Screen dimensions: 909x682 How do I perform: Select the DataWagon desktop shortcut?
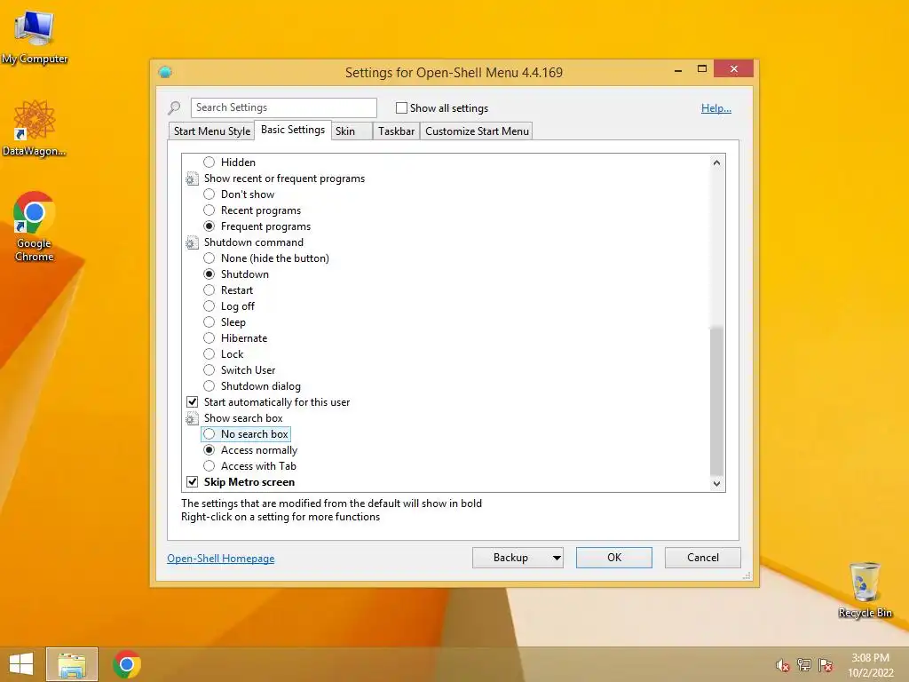click(x=34, y=128)
